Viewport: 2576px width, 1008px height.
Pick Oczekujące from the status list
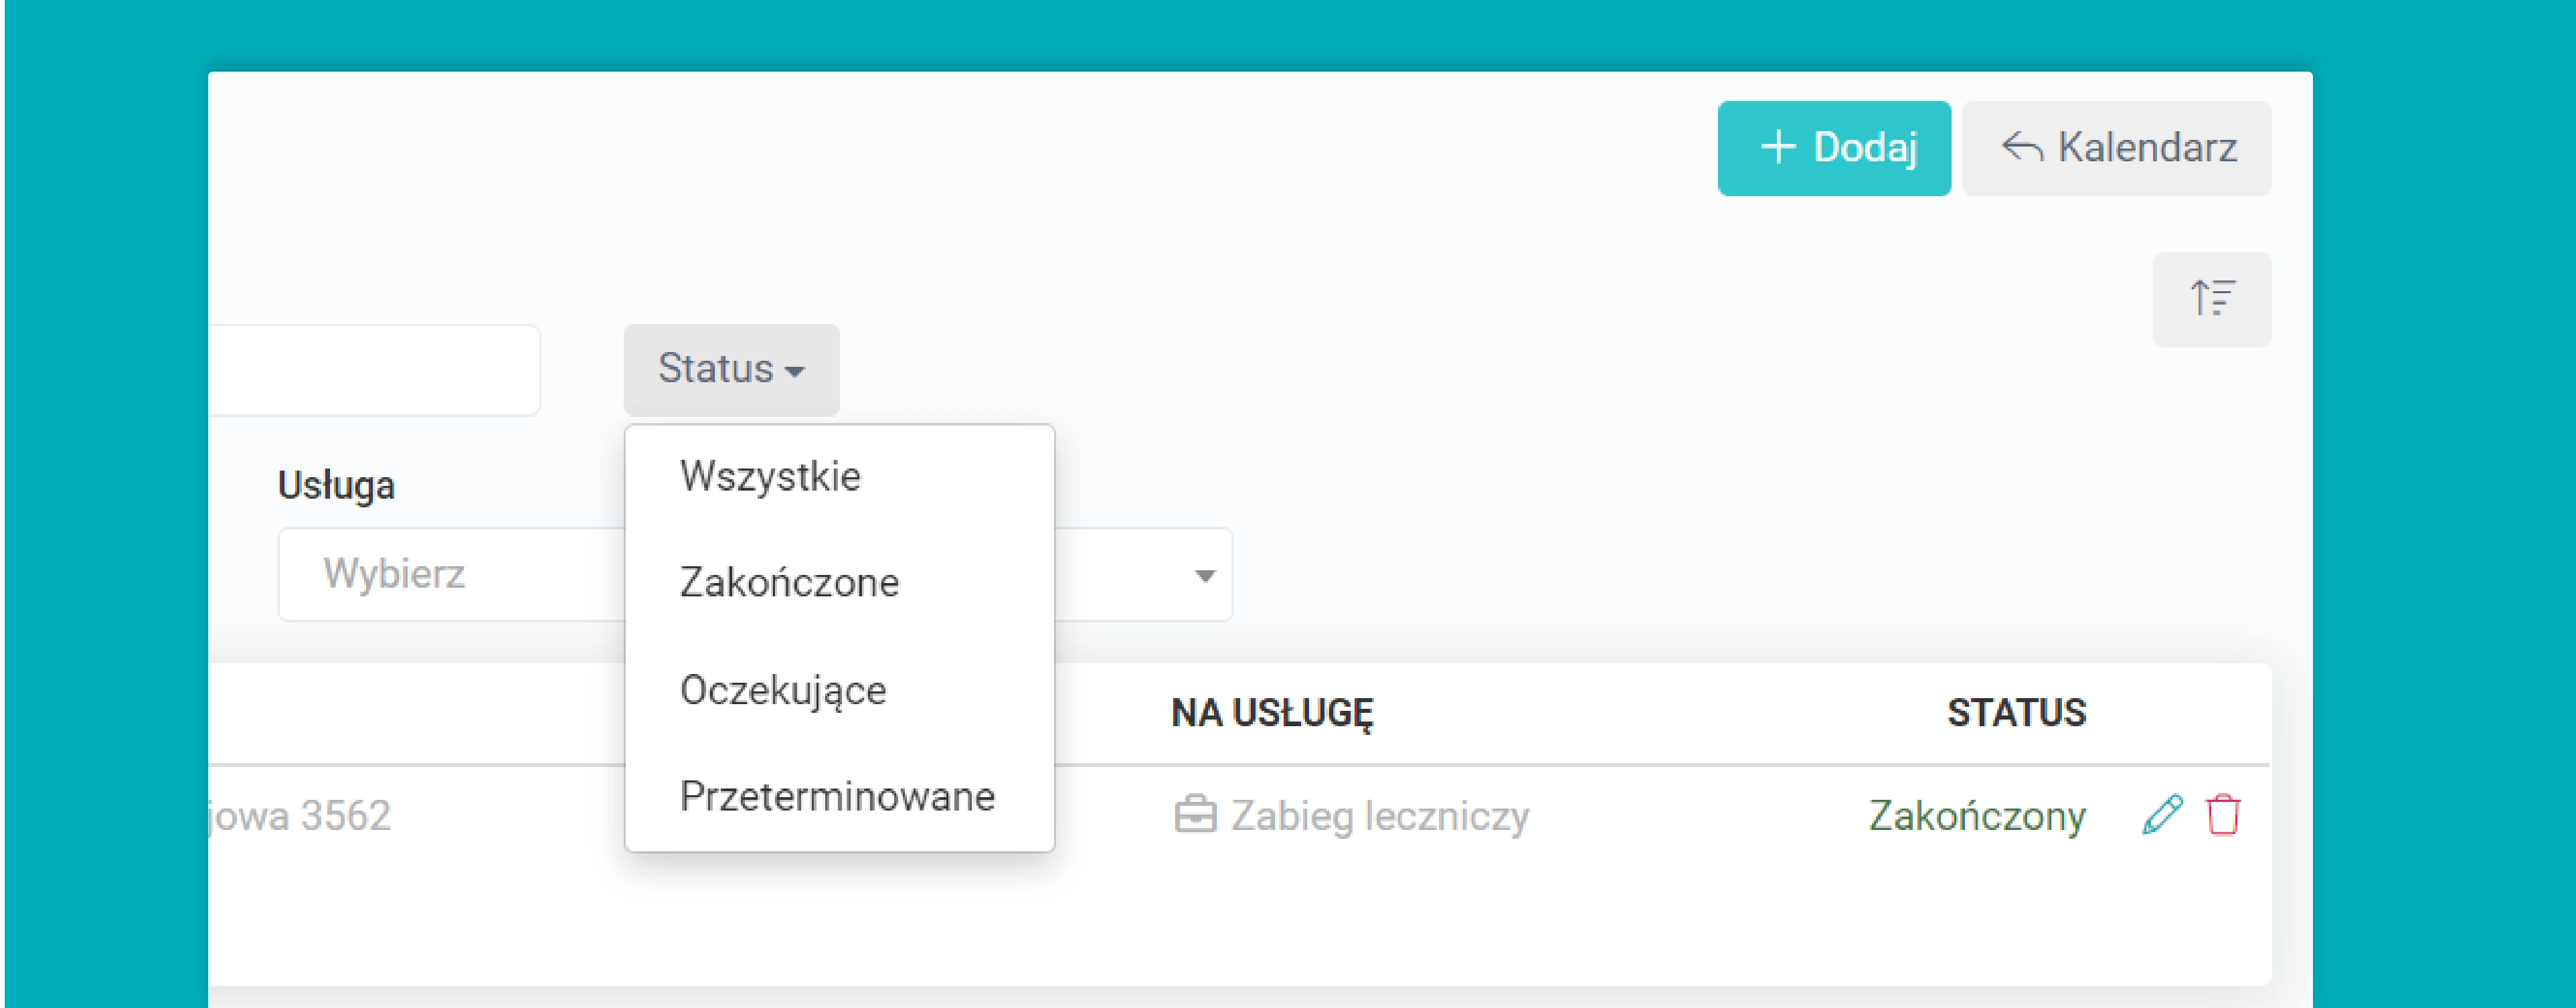783,690
